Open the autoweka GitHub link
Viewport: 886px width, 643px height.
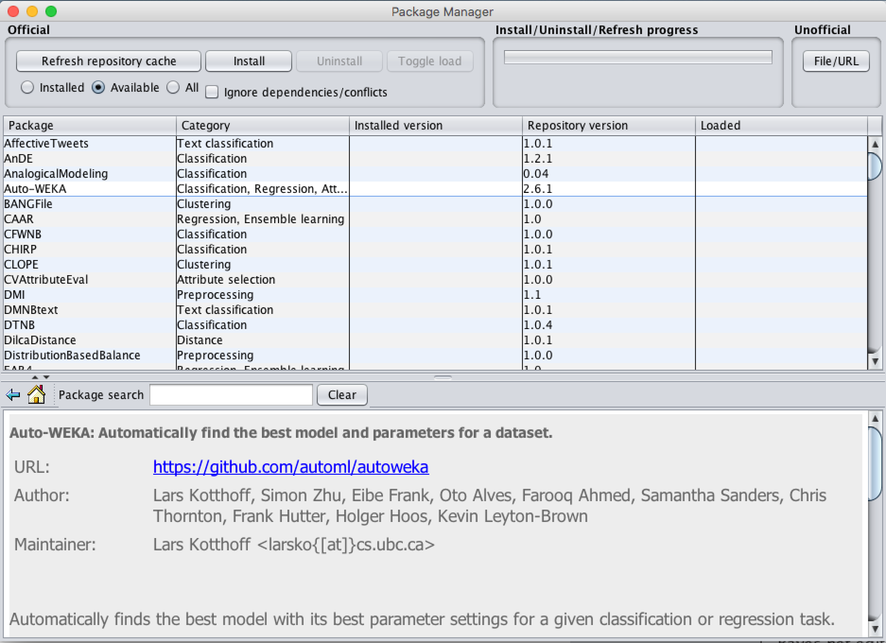(x=291, y=467)
